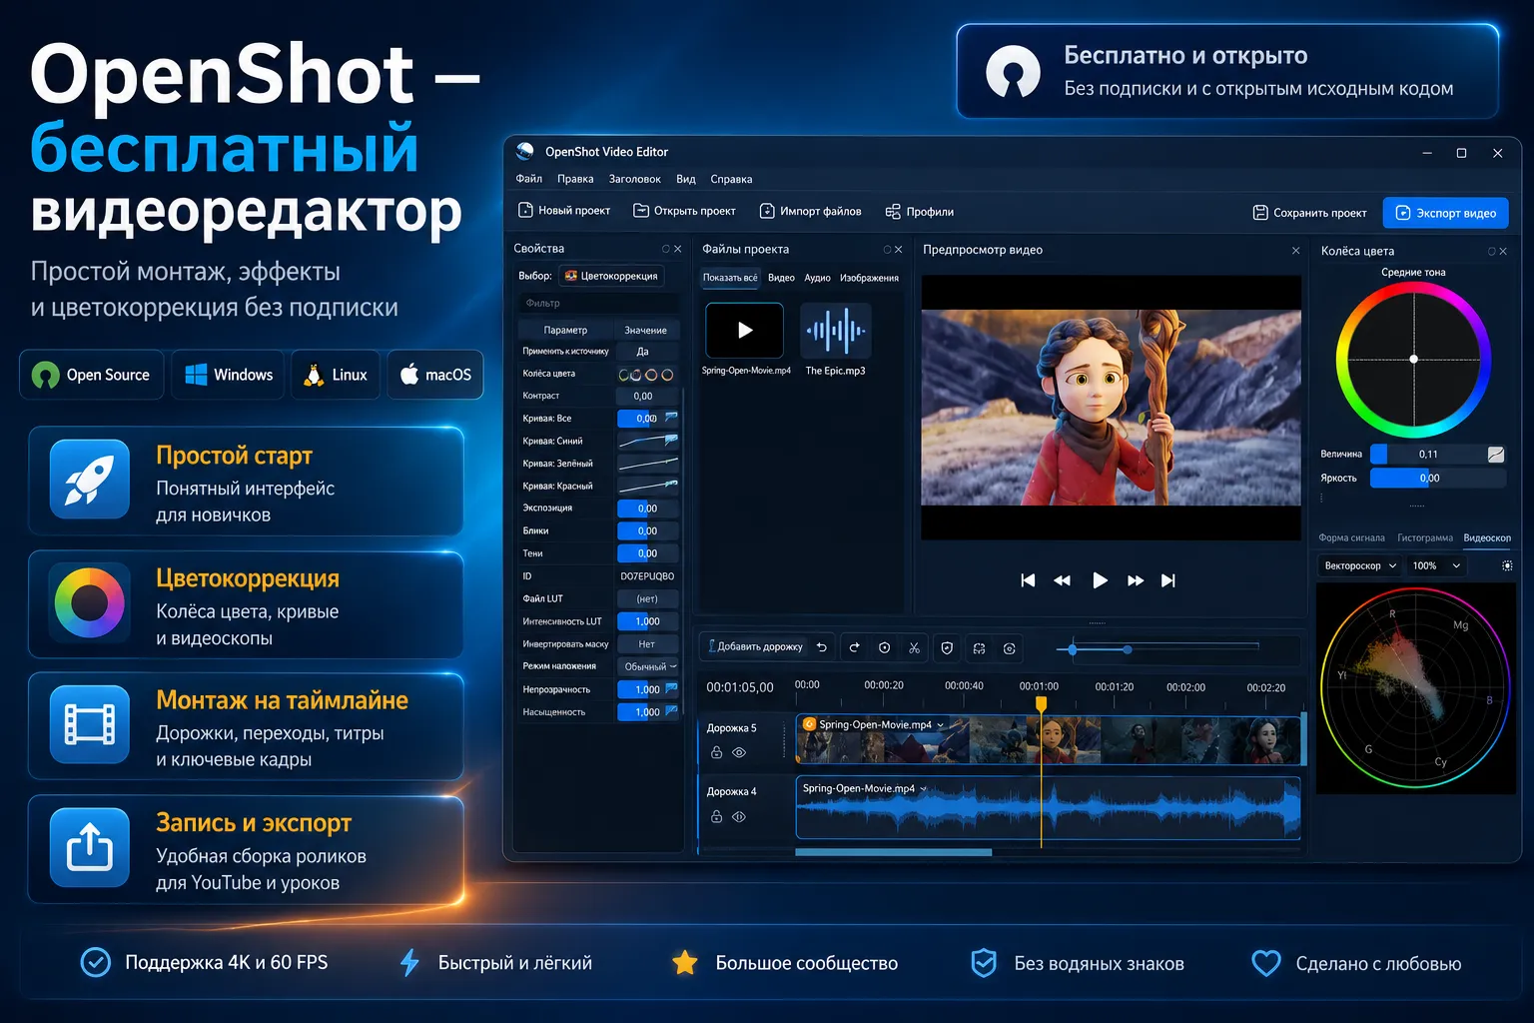Float the Колёса цвета panel
This screenshot has height=1023, width=1534.
(1491, 251)
